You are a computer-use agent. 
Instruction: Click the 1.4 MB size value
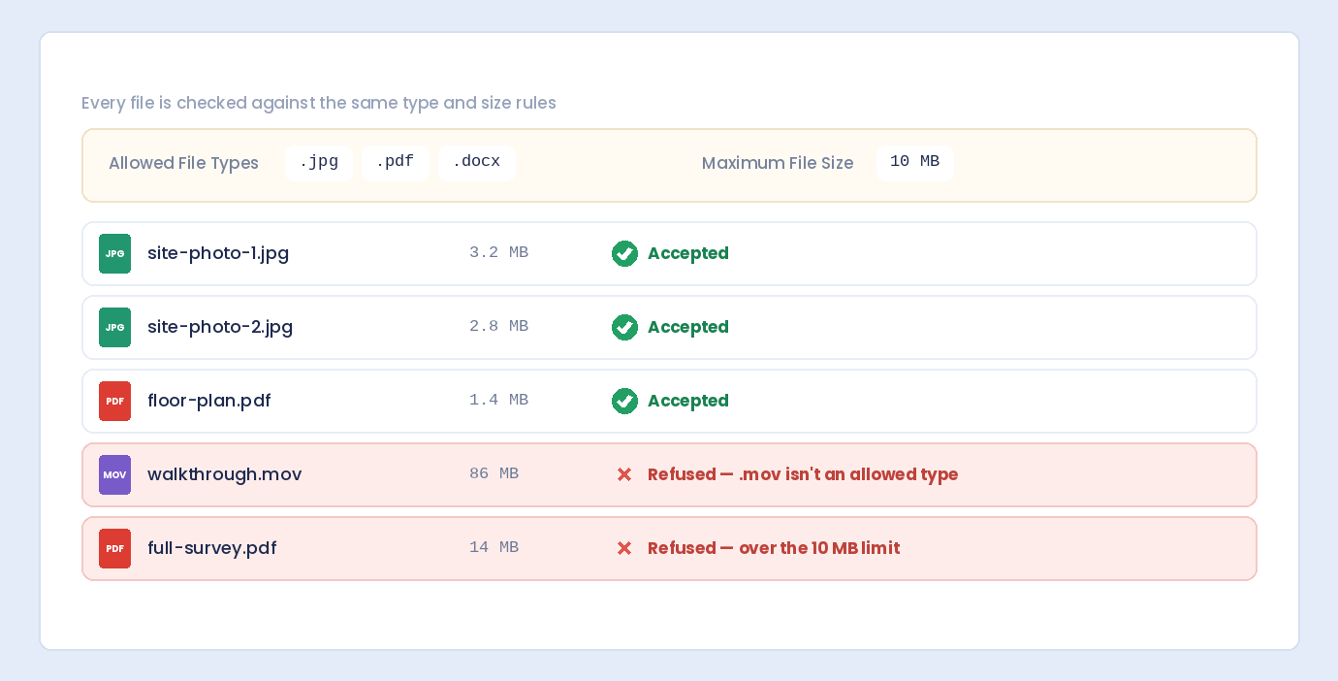498,401
